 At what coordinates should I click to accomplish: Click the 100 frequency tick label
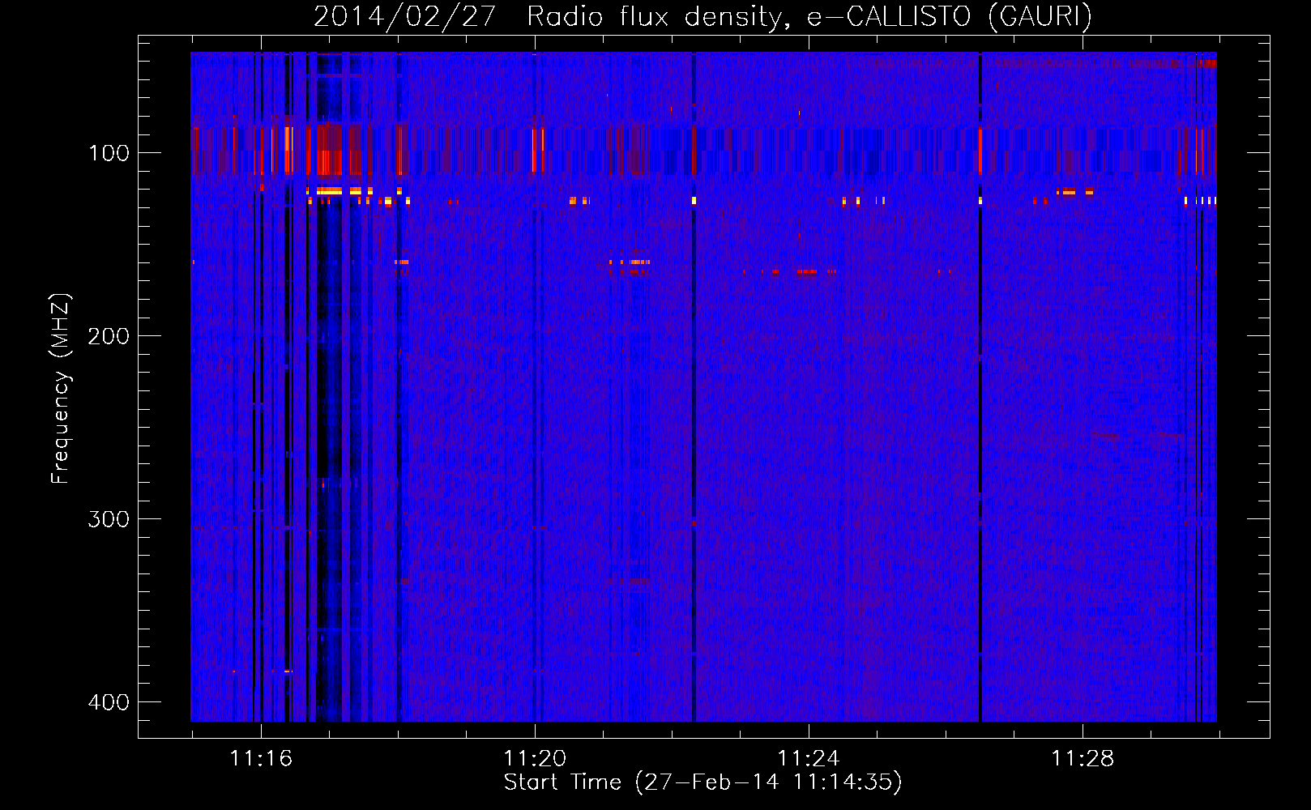coord(109,153)
